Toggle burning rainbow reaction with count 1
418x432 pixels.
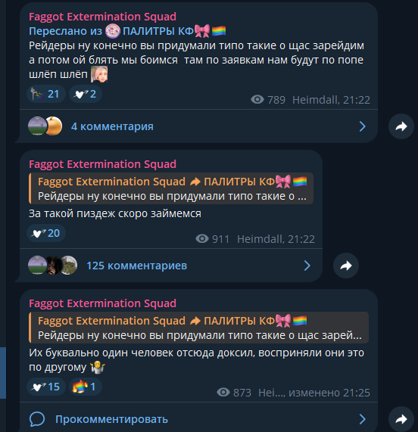point(86,387)
